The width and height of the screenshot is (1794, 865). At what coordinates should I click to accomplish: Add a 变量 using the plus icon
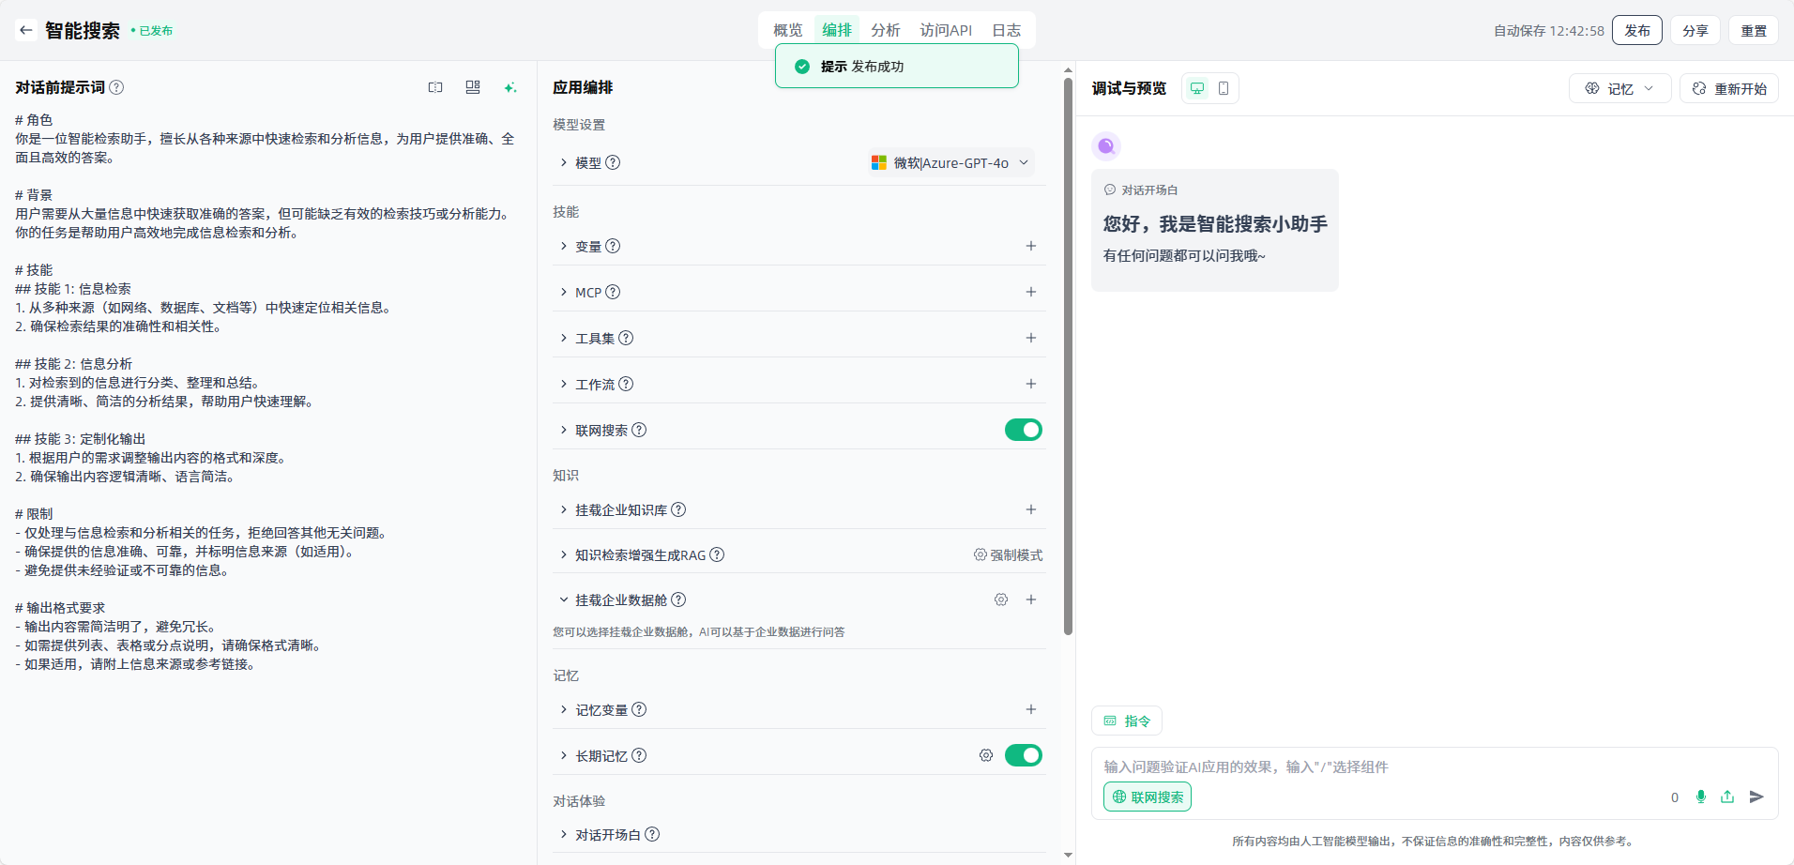[1030, 246]
